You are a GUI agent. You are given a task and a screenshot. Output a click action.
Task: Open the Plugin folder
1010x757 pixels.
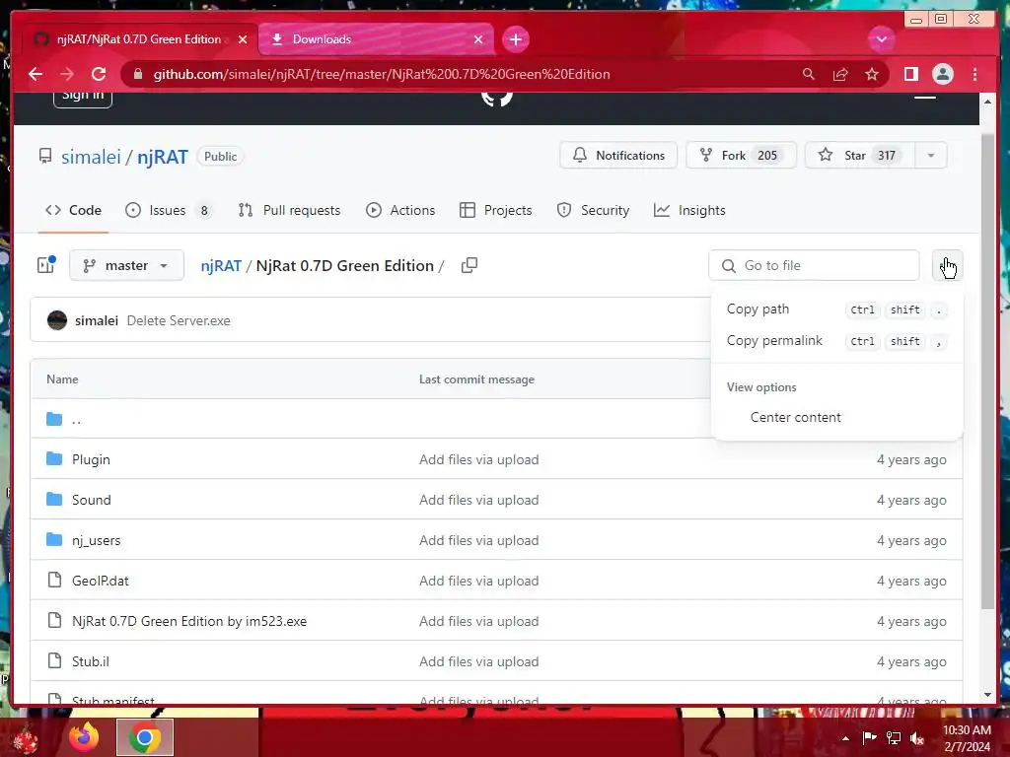pos(91,459)
